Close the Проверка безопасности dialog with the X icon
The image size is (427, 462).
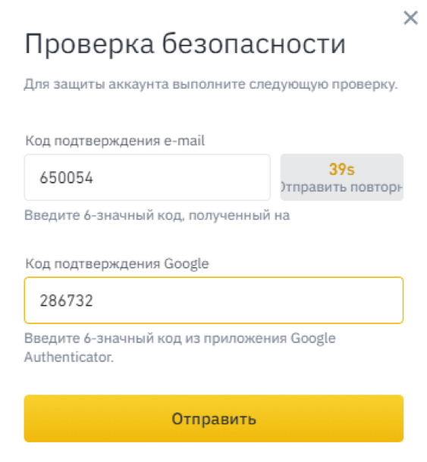click(410, 17)
